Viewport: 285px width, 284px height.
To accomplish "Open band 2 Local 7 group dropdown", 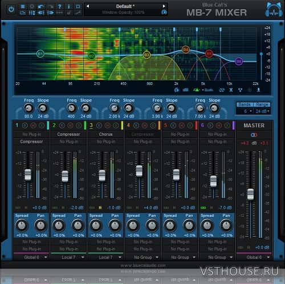I will click(68, 257).
